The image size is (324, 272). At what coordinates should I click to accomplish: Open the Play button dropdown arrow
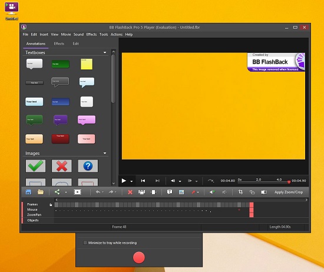pos(131,181)
